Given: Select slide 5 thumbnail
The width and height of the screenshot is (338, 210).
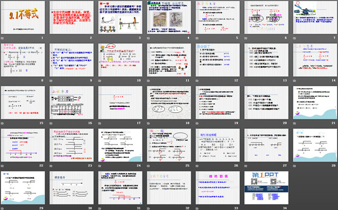Looking at the screenshot, I should [x=218, y=17].
